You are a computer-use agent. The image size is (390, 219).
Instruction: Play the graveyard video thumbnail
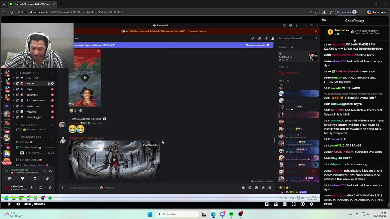[x=114, y=159]
